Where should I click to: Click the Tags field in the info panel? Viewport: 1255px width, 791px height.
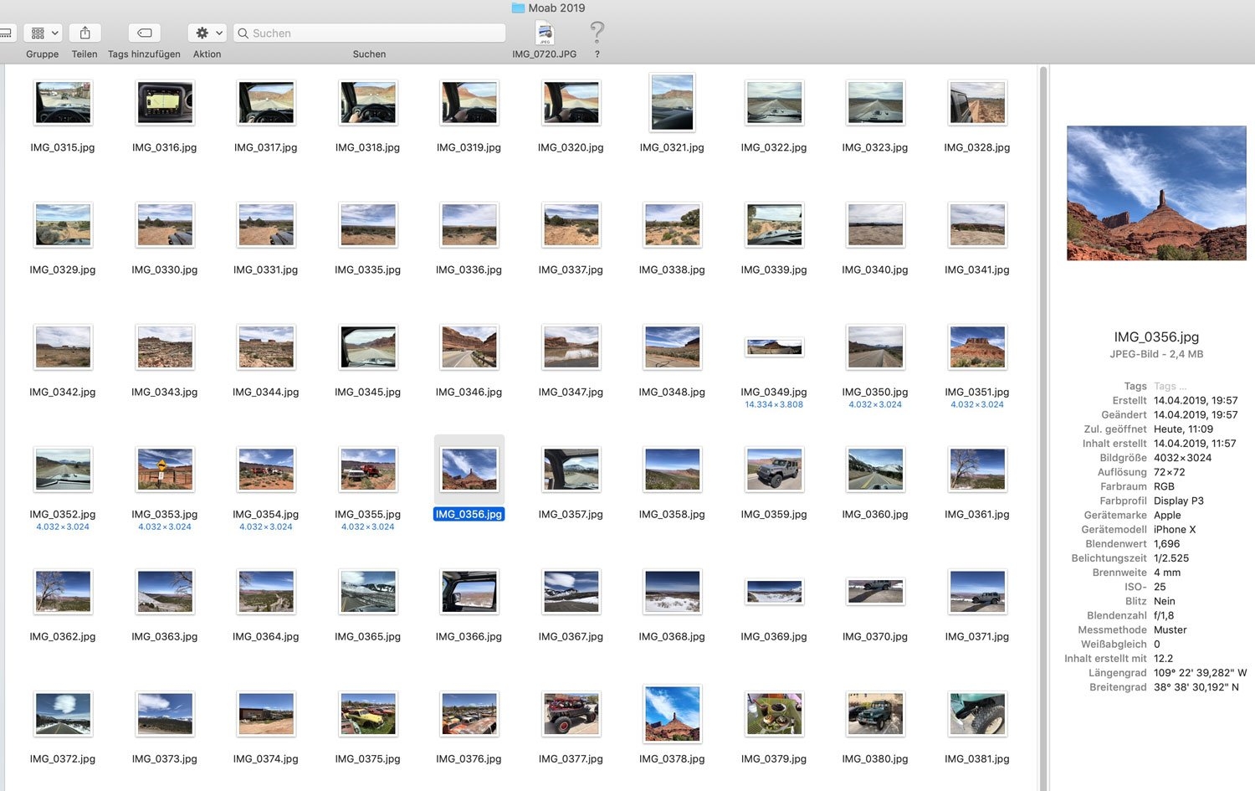1165,386
